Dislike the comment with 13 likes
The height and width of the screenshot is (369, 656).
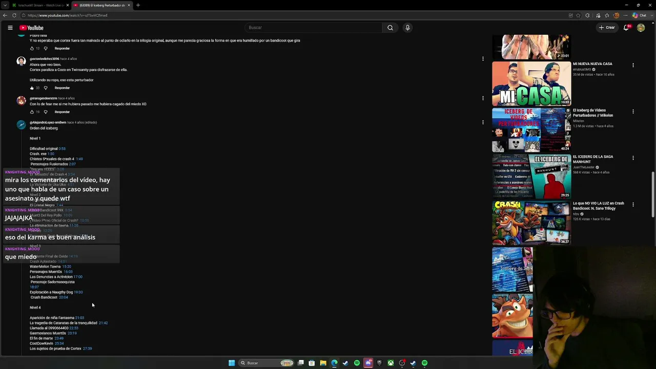pos(45,48)
